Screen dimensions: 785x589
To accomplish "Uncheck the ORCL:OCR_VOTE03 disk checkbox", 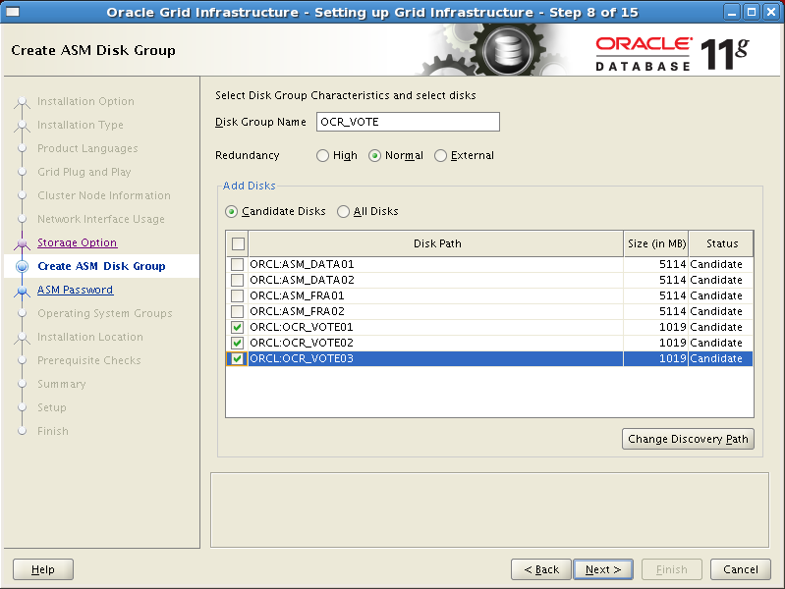I will pos(238,359).
